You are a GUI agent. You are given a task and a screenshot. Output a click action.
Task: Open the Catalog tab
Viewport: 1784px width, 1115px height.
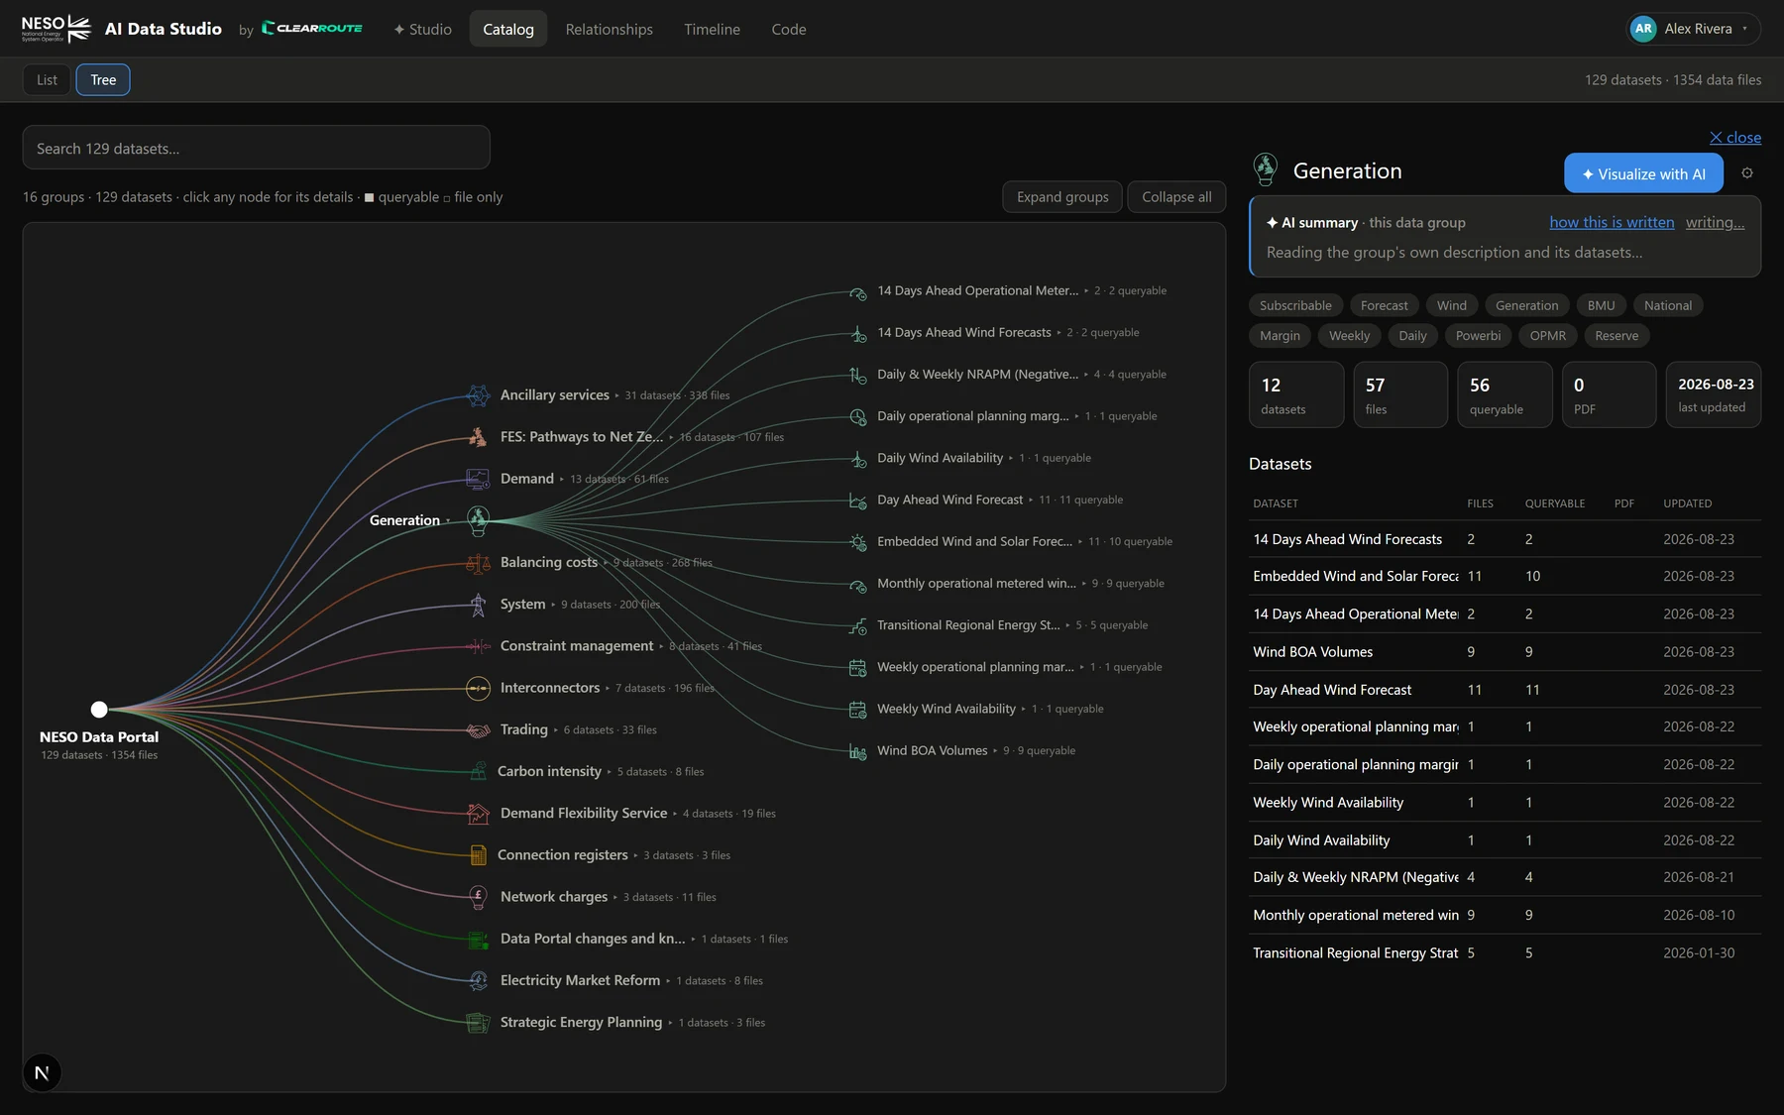pyautogui.click(x=508, y=30)
